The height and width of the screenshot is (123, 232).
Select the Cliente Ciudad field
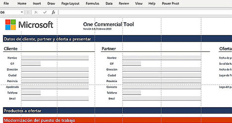pos(55,75)
